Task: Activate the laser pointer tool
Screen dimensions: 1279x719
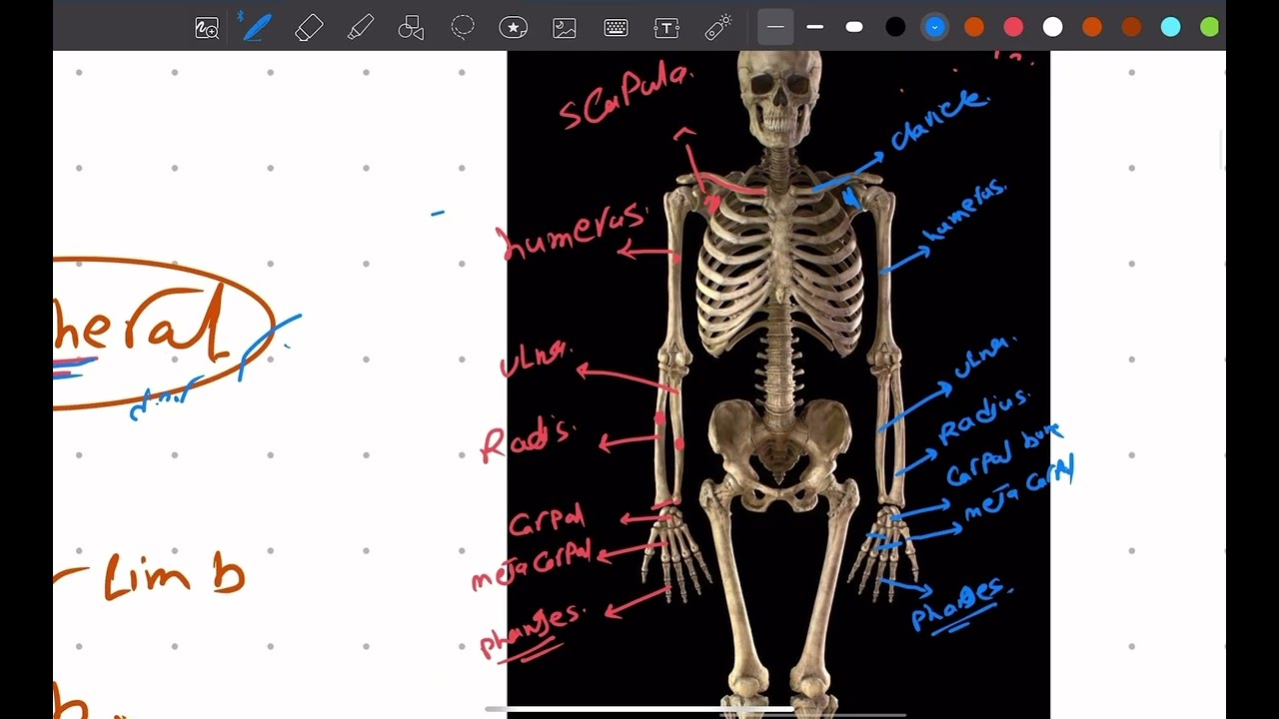Action: coord(717,27)
